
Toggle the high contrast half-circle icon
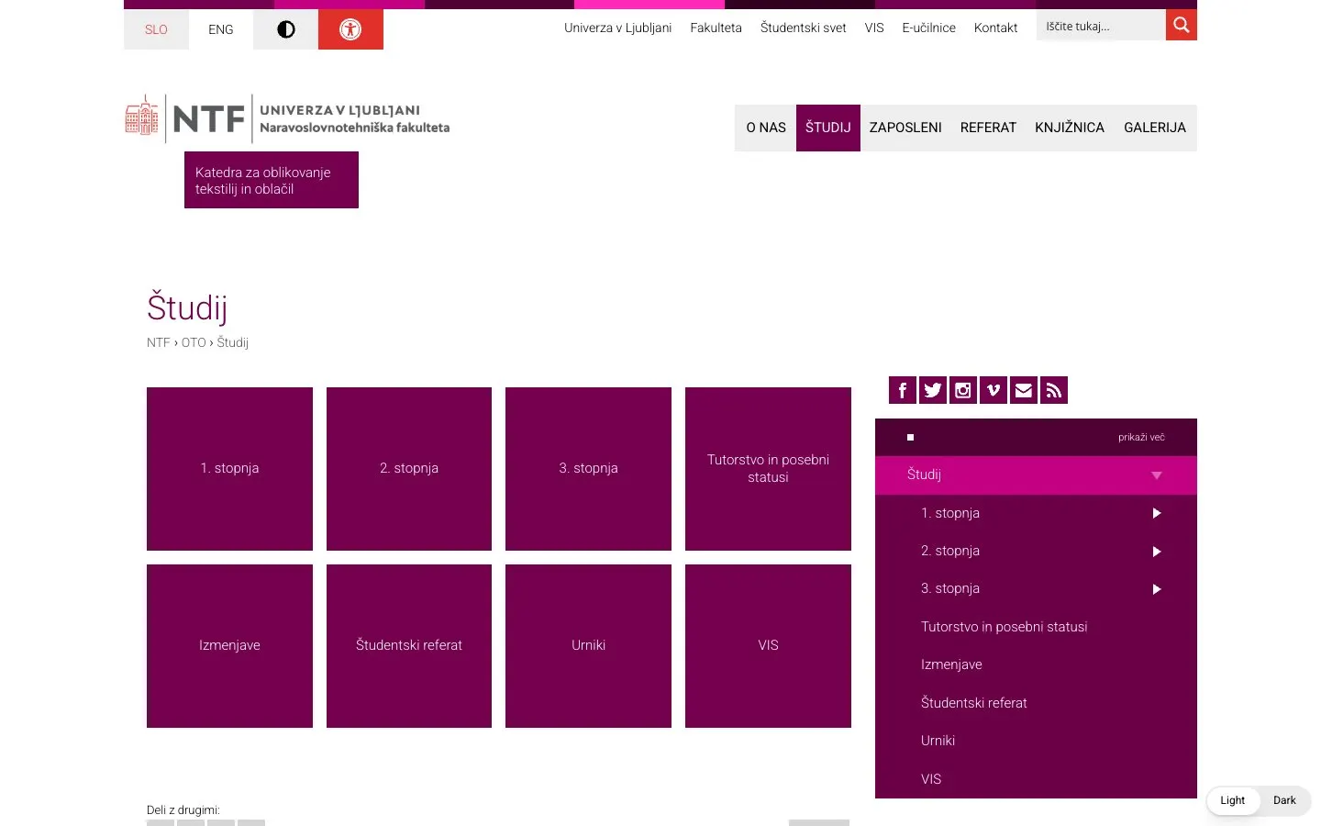click(286, 29)
